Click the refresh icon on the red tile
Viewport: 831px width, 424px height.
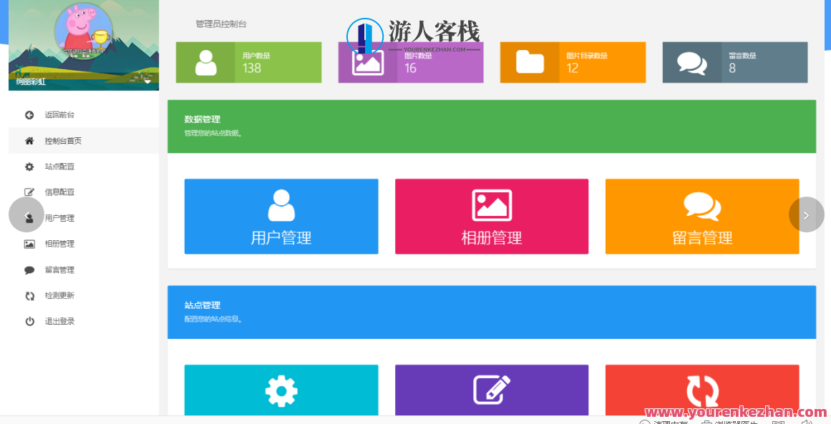click(702, 390)
